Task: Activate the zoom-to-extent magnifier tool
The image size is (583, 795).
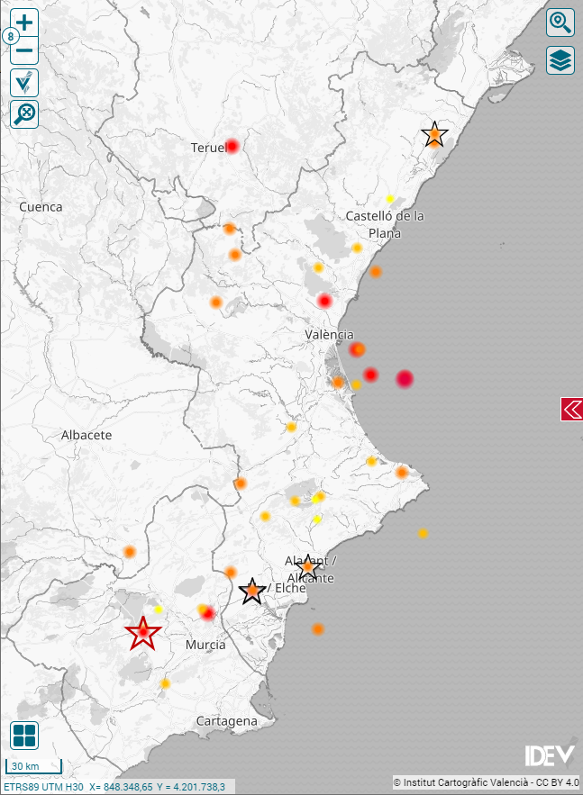Action: pyautogui.click(x=24, y=114)
